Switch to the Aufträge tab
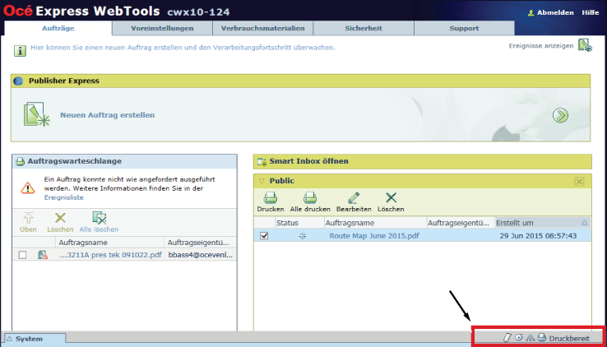The width and height of the screenshot is (607, 347). (58, 28)
